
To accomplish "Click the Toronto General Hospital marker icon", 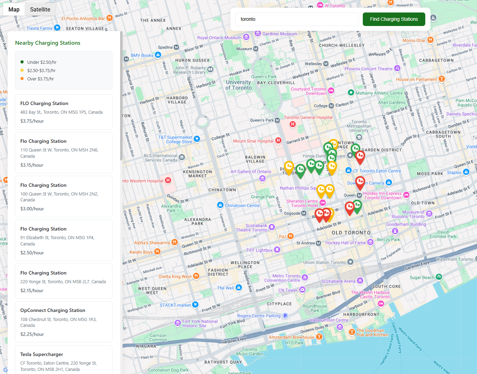I will click(x=293, y=124).
